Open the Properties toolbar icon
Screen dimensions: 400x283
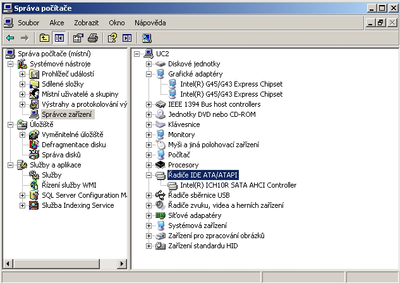(78, 39)
